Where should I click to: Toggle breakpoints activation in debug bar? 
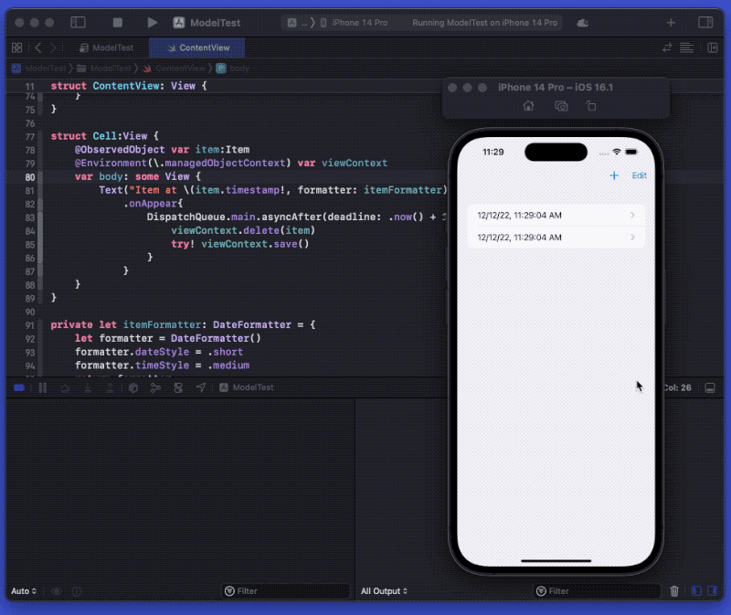(x=19, y=387)
